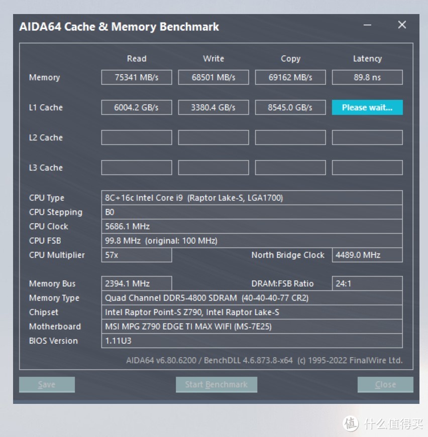The height and width of the screenshot is (437, 428).
Task: Click the L1 Cache Copy value 8545.0 GB/s
Action: pyautogui.click(x=290, y=107)
